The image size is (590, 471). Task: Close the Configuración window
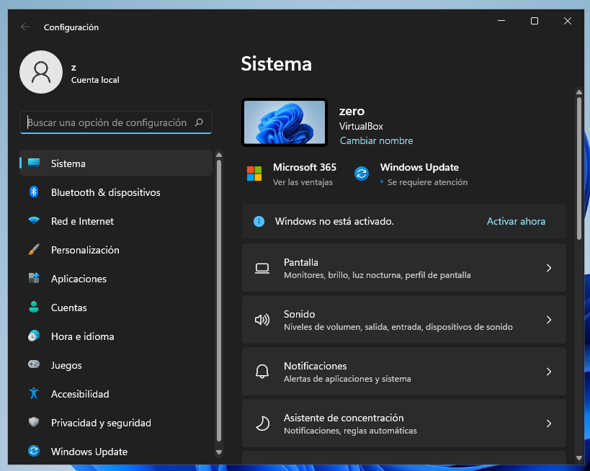pyautogui.click(x=568, y=21)
